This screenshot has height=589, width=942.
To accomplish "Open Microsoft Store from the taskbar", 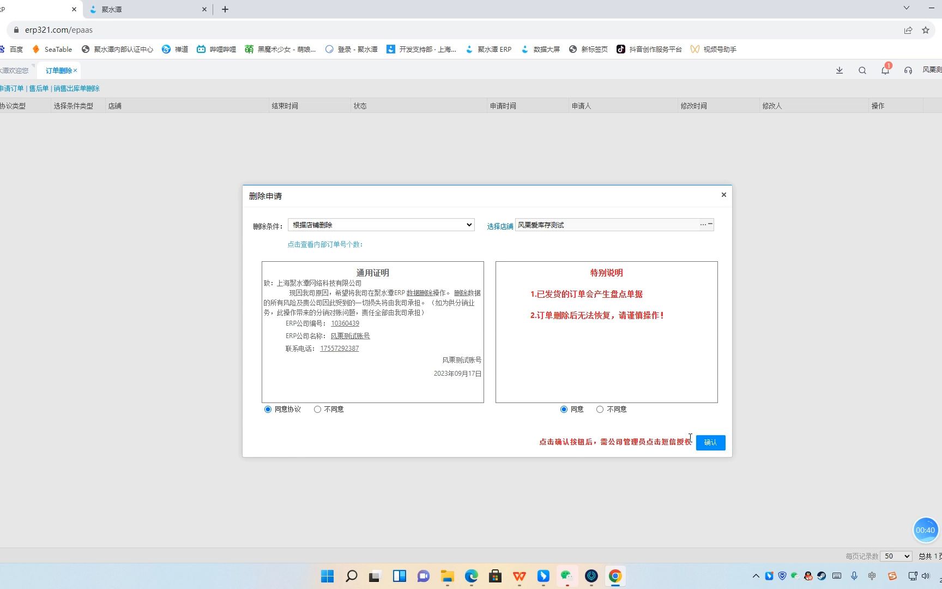I will tap(496, 576).
